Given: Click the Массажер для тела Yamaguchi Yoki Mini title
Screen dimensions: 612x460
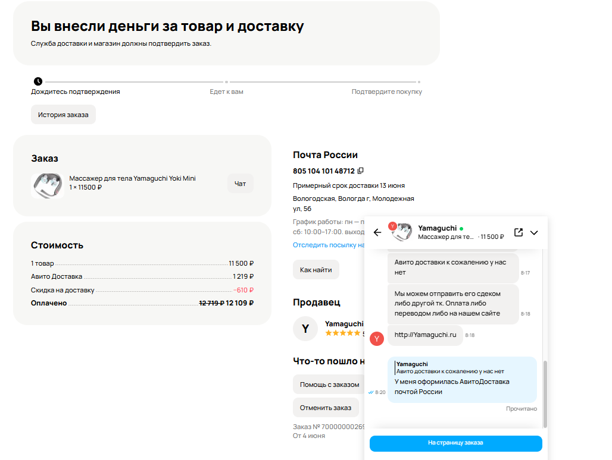Looking at the screenshot, I should (132, 178).
